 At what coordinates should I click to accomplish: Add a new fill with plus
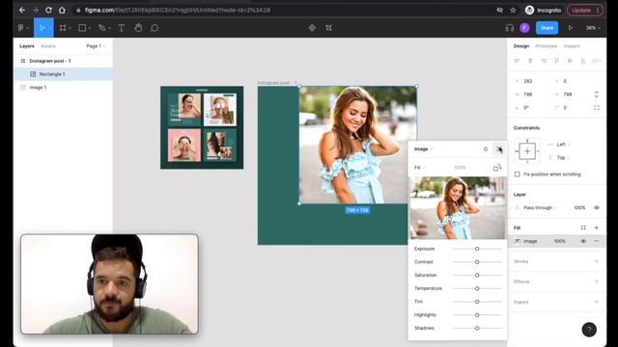coord(597,227)
